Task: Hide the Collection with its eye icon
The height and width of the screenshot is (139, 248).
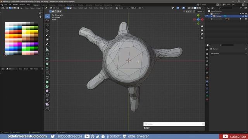Action: [243, 14]
